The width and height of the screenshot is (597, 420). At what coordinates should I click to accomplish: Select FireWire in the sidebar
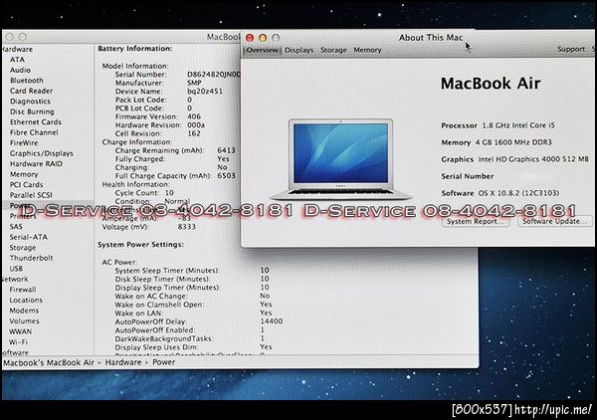[24, 143]
